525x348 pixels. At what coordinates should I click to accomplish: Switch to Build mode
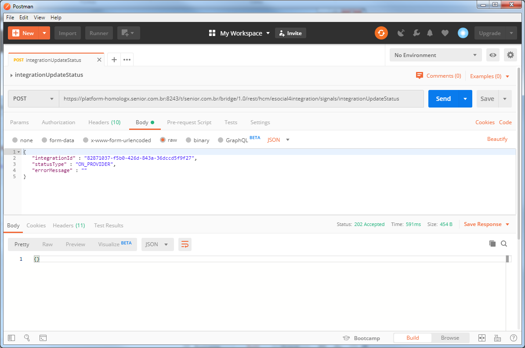tap(413, 338)
